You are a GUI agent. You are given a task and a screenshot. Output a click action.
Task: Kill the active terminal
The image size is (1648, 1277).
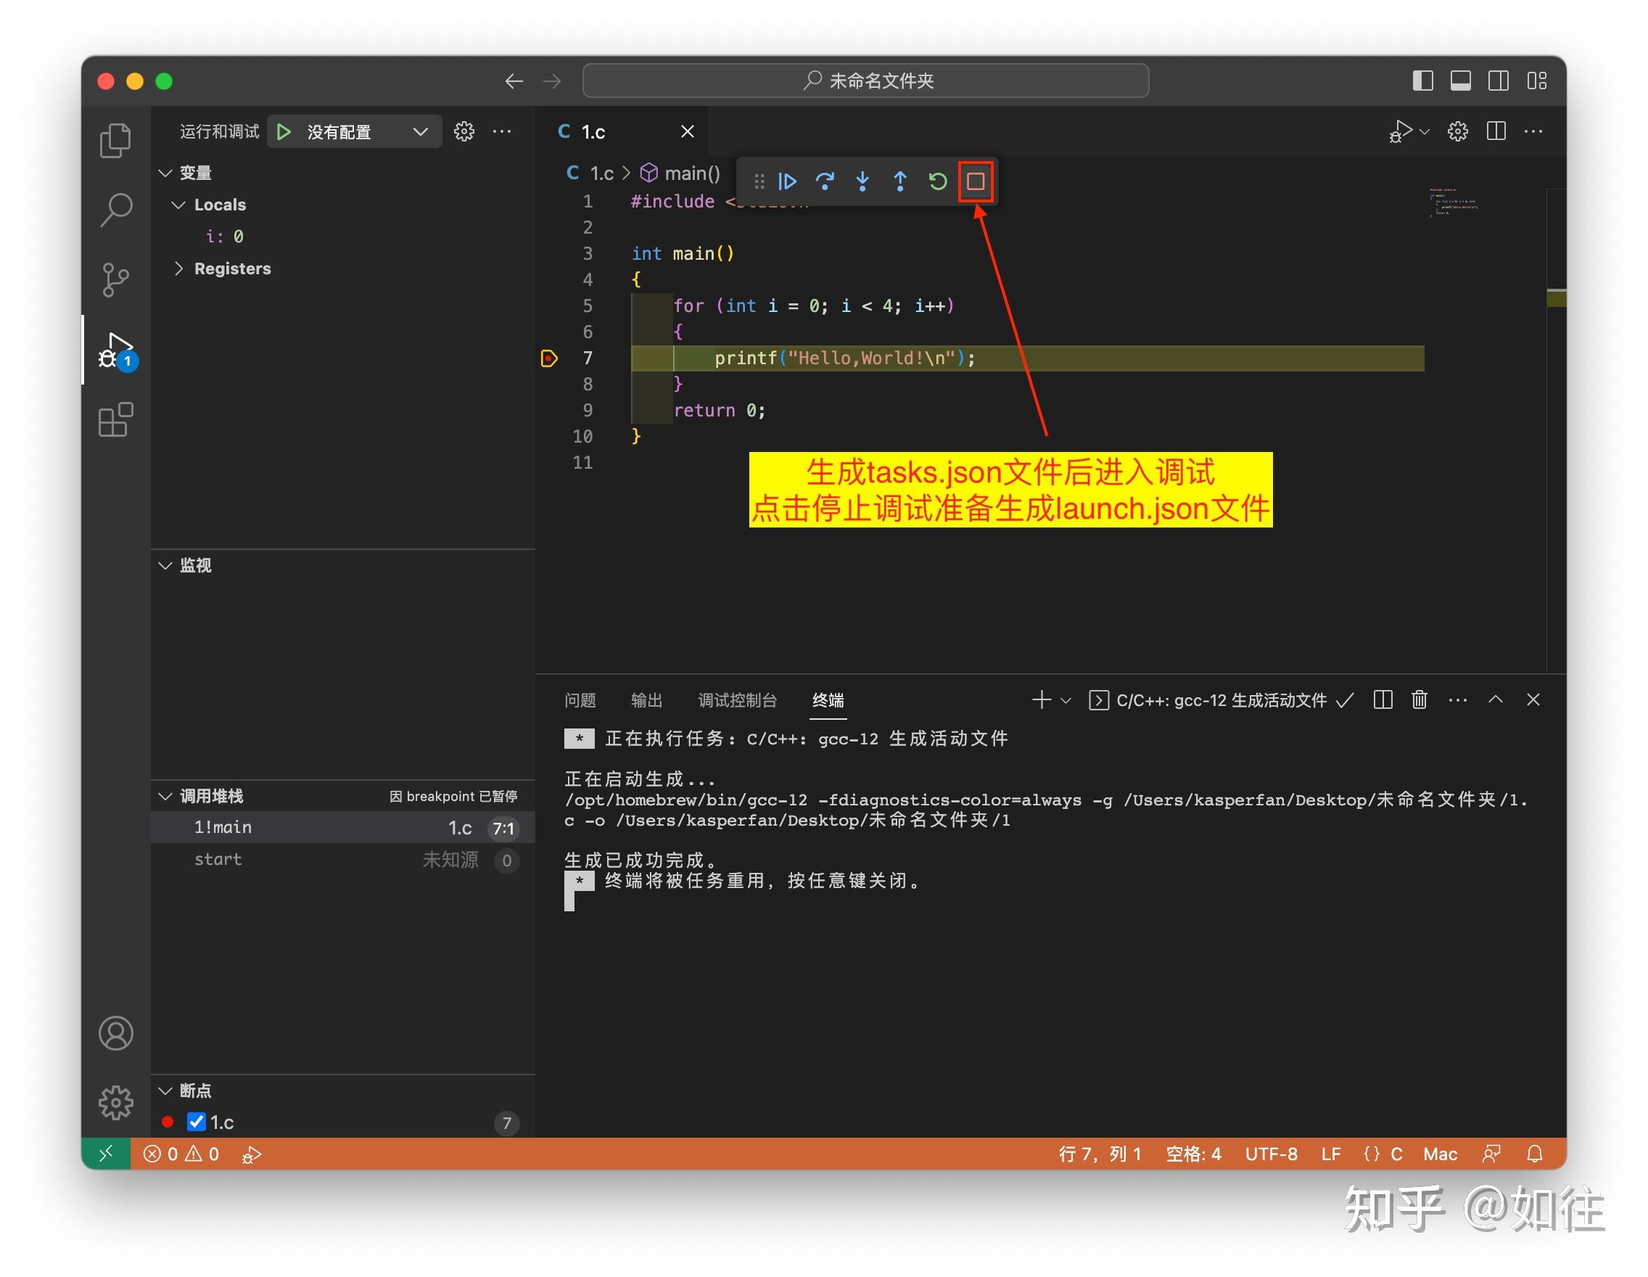click(1418, 700)
